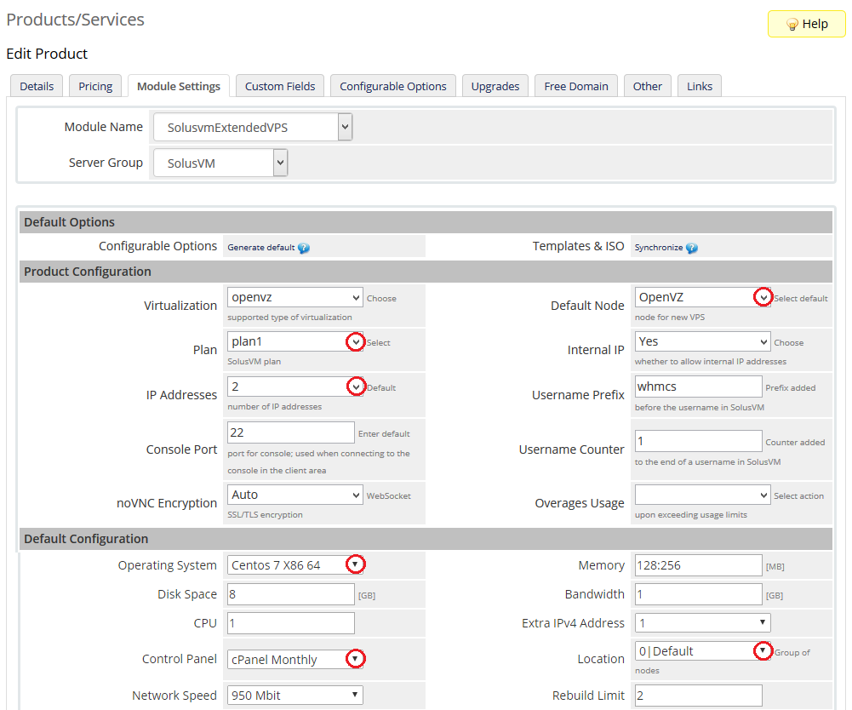Click the Product Configuration header

pos(426,272)
